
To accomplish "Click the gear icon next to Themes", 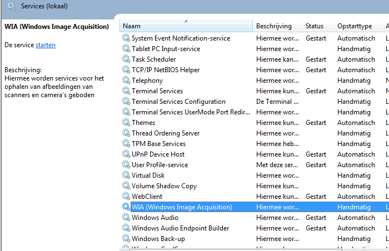I will [126, 123].
